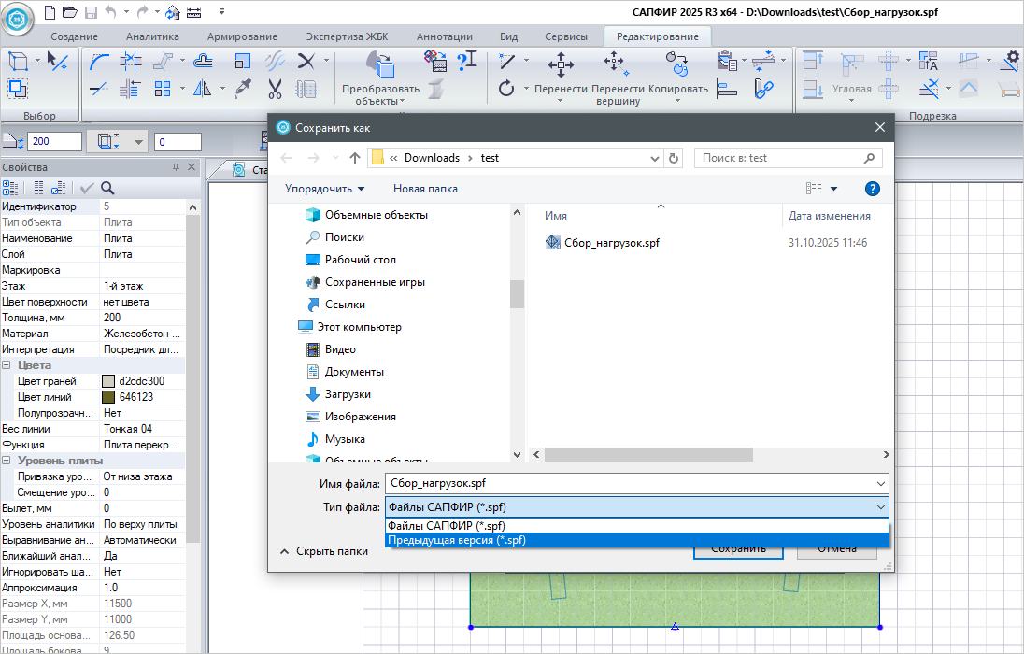Click the mirror triangles tool icon
This screenshot has width=1024, height=654.
tap(203, 88)
